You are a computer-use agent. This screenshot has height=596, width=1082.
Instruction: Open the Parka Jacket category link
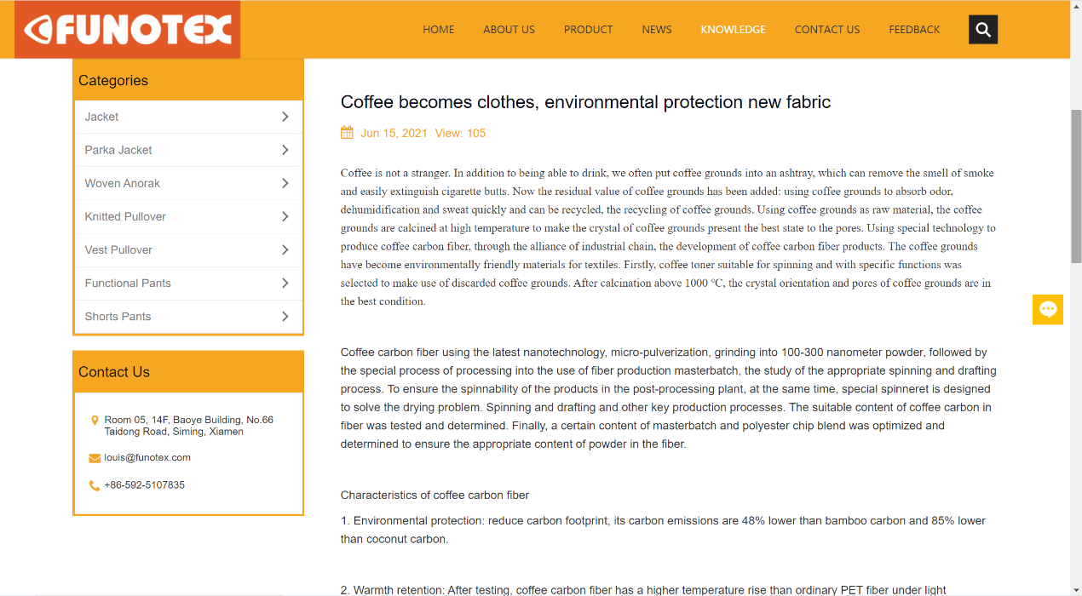pos(118,150)
